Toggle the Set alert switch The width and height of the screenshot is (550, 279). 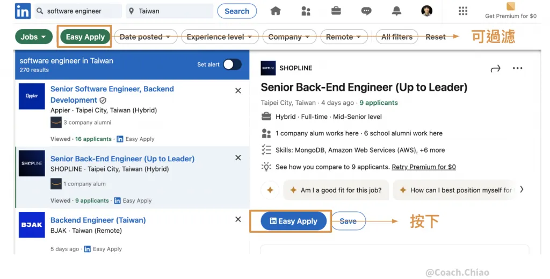(232, 65)
